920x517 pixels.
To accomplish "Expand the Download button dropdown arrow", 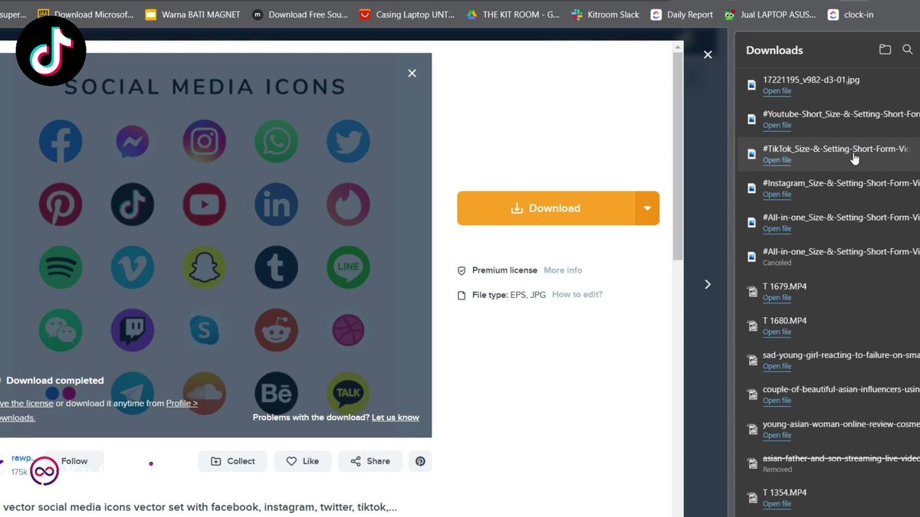I will click(647, 208).
